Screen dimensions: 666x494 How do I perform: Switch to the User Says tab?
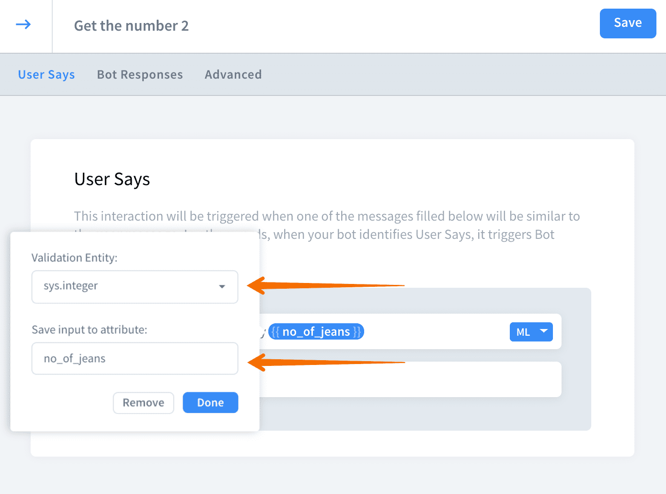point(46,75)
